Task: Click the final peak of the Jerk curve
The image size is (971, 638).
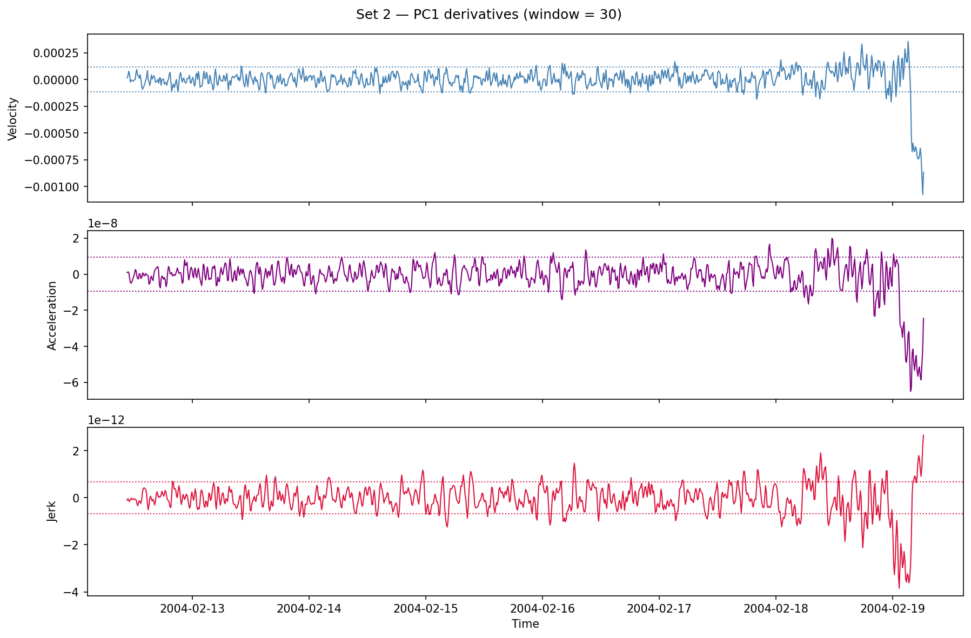Action: click(x=923, y=435)
